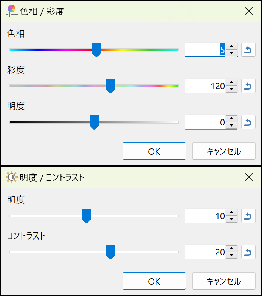Reset the コントラスト value to default
The height and width of the screenshot is (296, 262).
coord(248,252)
